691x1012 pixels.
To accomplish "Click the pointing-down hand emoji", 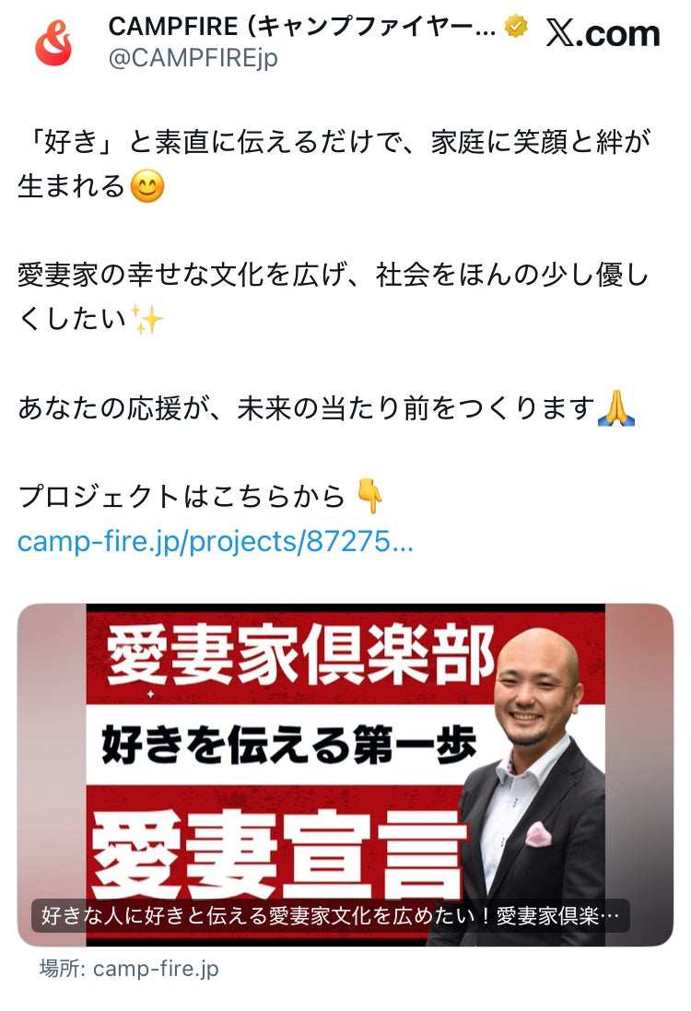I will 369,496.
